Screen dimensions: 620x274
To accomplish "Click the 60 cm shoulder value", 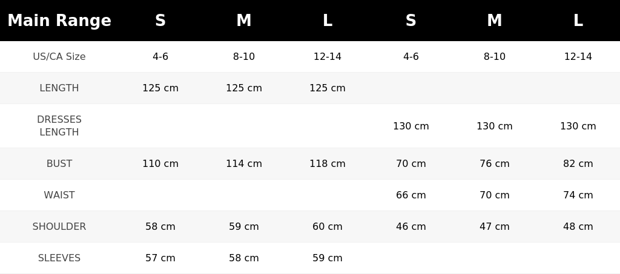I will [x=328, y=227].
